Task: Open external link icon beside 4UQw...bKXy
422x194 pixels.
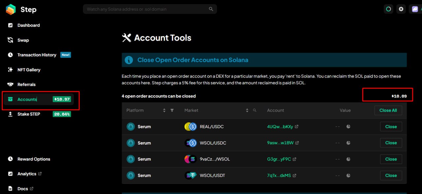Action: tap(296, 127)
